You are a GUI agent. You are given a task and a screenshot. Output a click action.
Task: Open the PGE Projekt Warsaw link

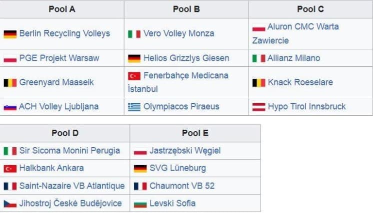click(x=59, y=58)
